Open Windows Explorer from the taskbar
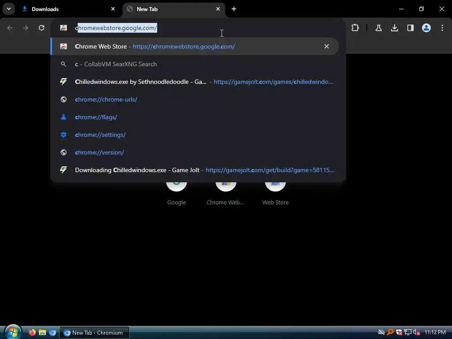The image size is (452, 339). coord(42,332)
